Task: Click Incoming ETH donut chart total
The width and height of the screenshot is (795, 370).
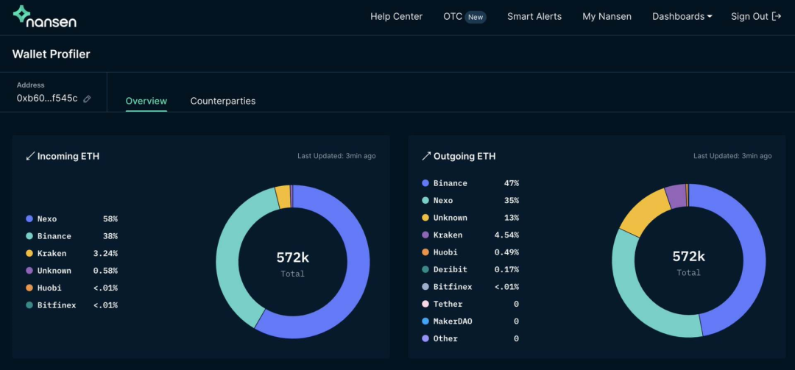Action: tap(292, 263)
